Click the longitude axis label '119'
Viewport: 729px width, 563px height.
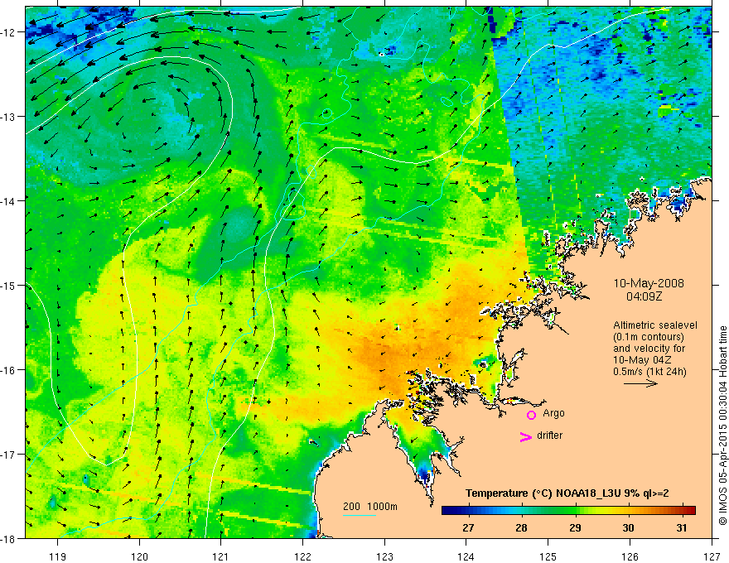[58, 556]
